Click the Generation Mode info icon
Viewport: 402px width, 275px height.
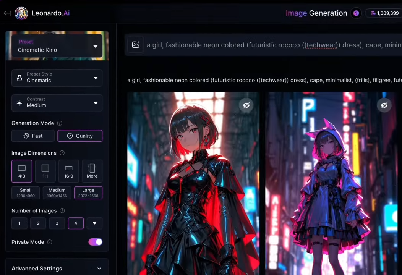[59, 123]
